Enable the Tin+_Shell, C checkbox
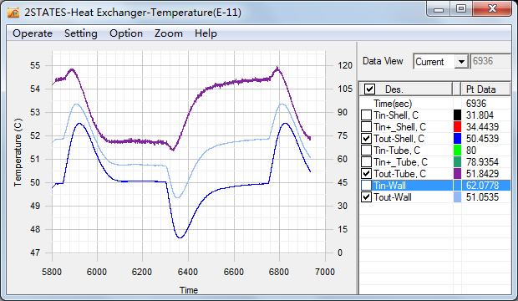This screenshot has width=518, height=301. [366, 127]
